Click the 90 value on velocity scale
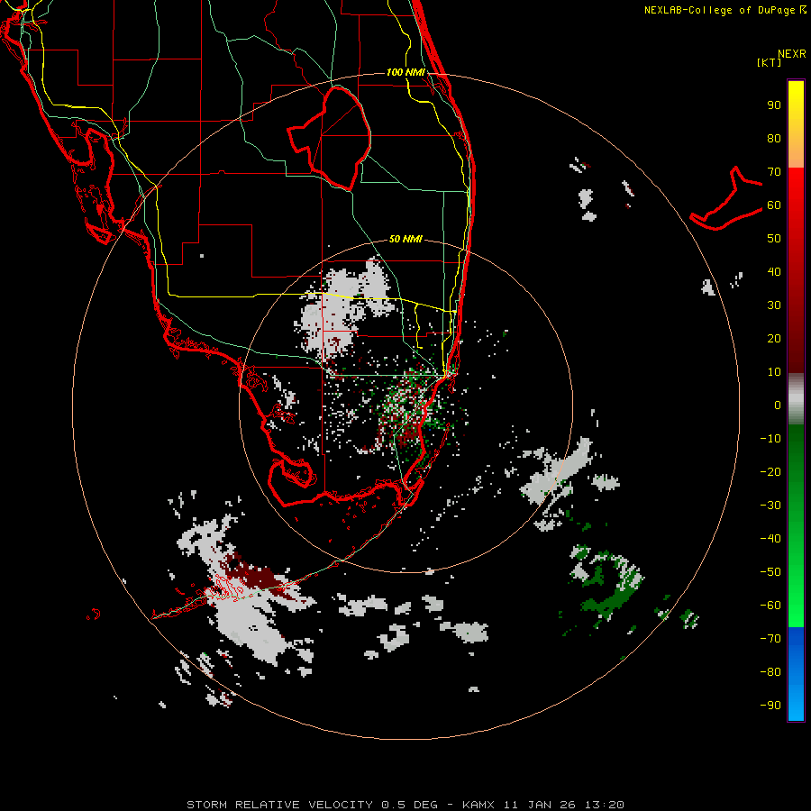The image size is (811, 811). click(x=774, y=105)
